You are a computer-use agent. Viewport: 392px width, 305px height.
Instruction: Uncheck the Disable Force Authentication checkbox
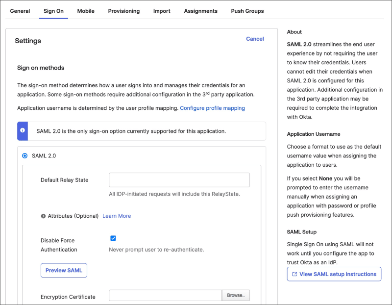click(113, 238)
